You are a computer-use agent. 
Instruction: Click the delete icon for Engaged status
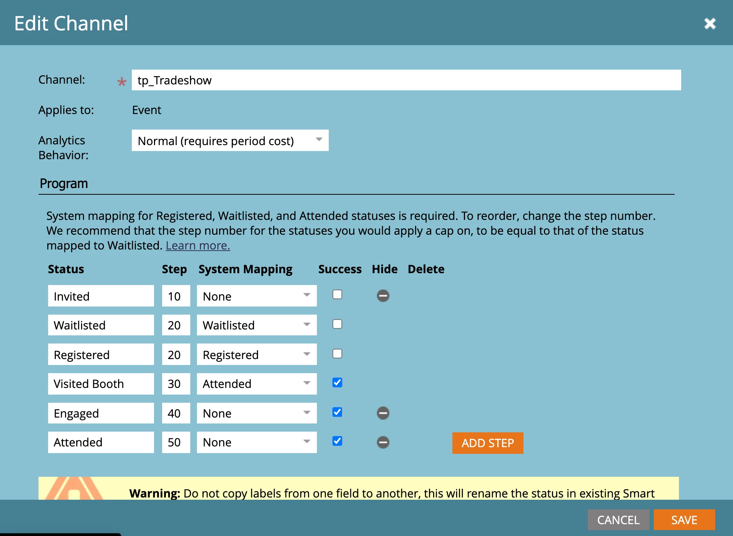click(x=383, y=413)
